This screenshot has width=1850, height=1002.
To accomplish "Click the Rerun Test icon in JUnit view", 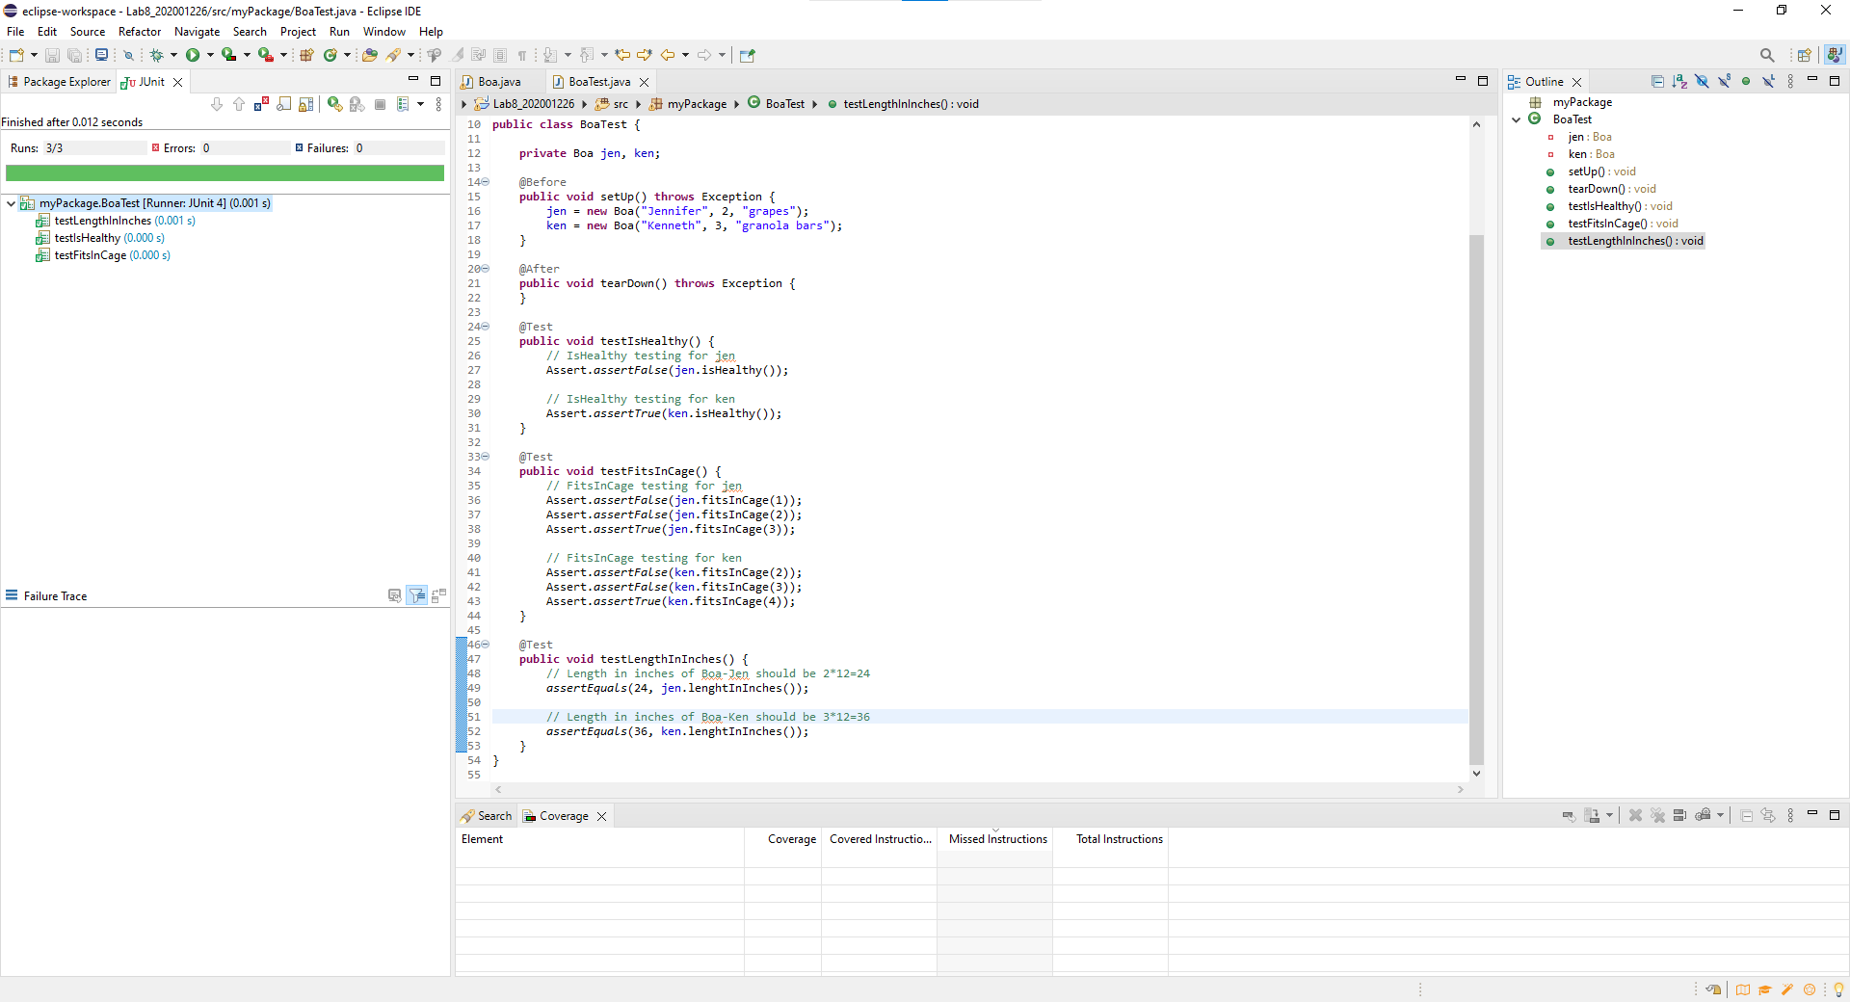I will tap(334, 104).
